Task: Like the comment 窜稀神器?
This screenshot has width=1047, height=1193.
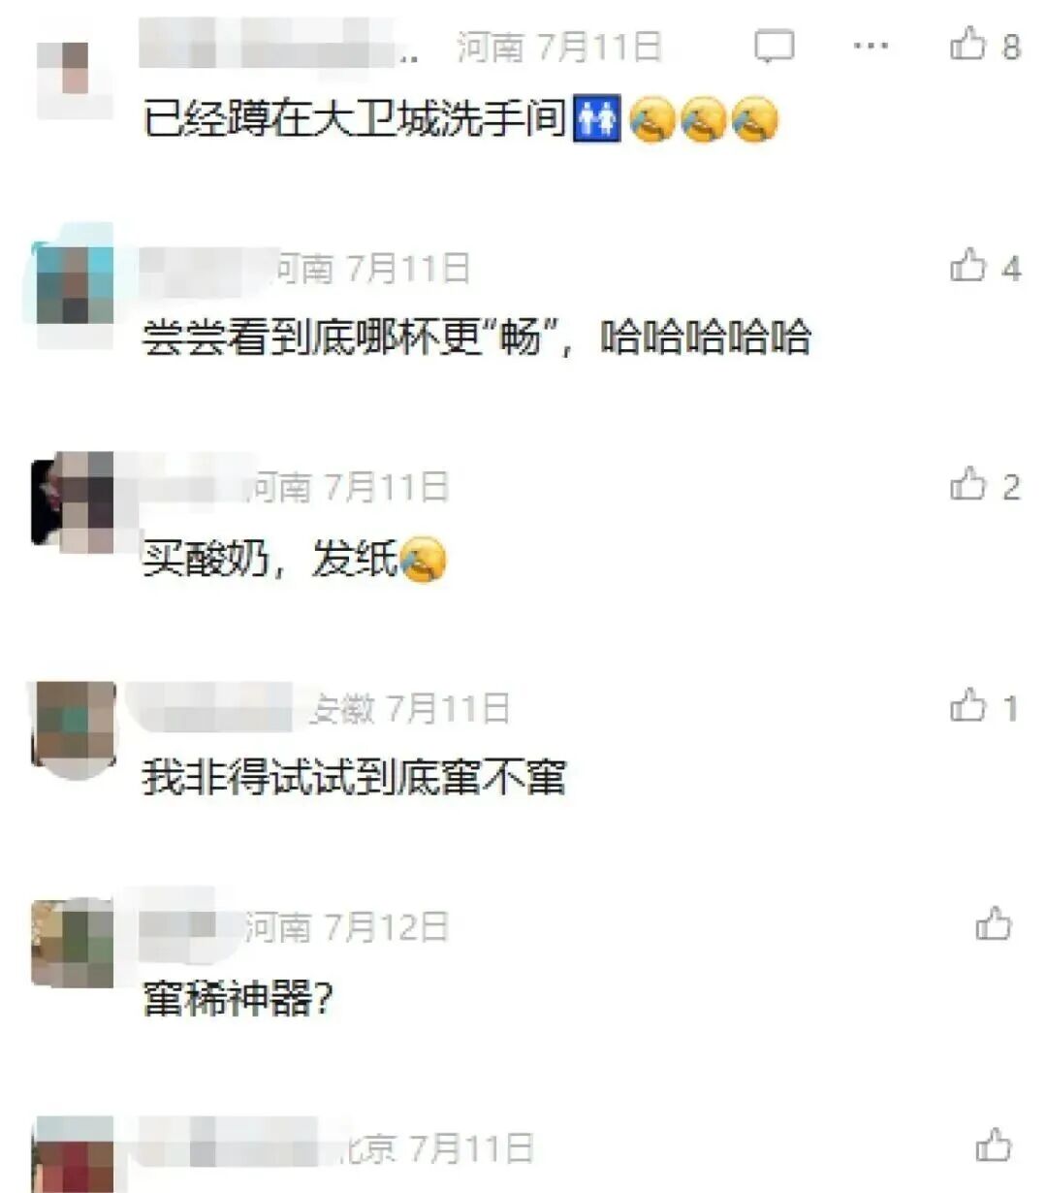Action: [x=994, y=924]
